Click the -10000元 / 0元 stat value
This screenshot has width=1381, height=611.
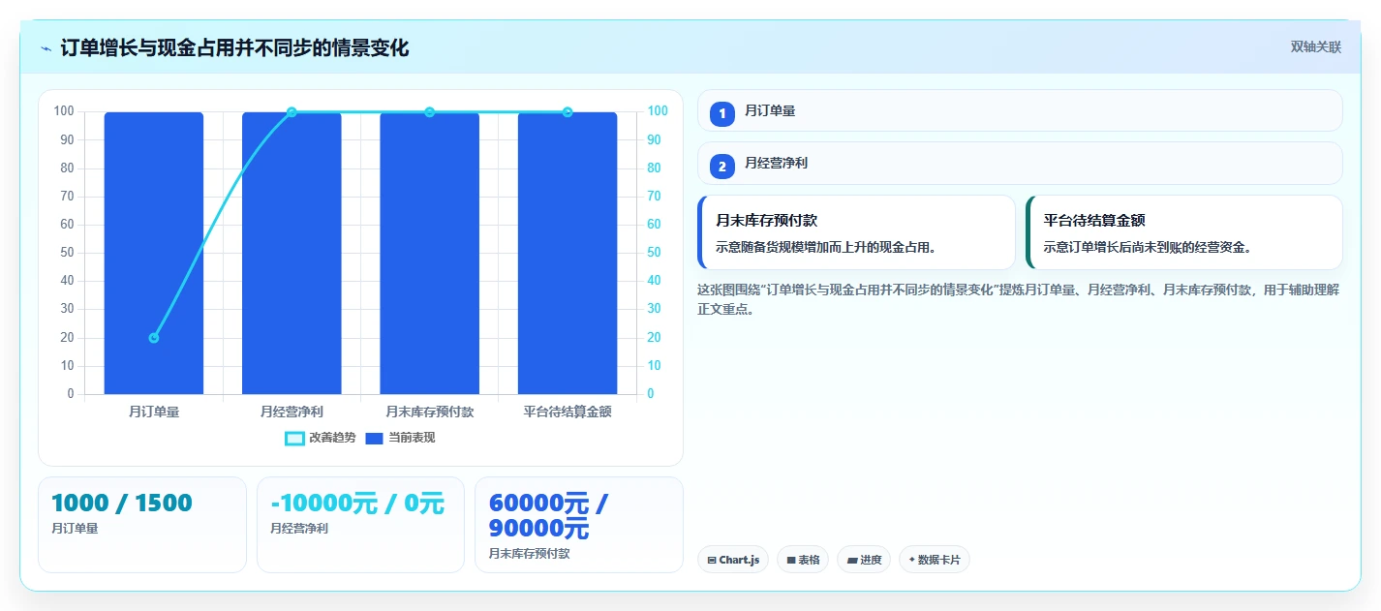(x=357, y=504)
